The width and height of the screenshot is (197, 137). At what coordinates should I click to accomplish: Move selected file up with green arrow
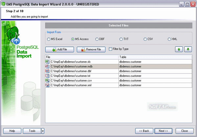point(179,49)
